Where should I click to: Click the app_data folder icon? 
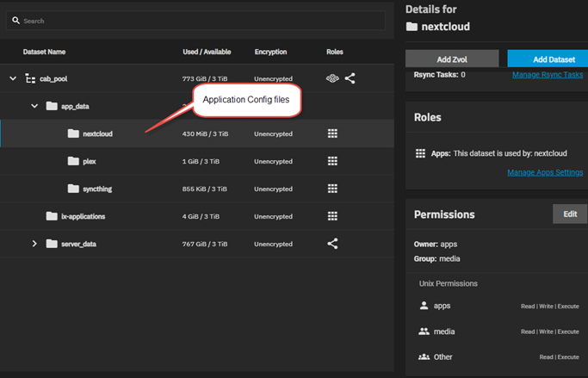52,106
